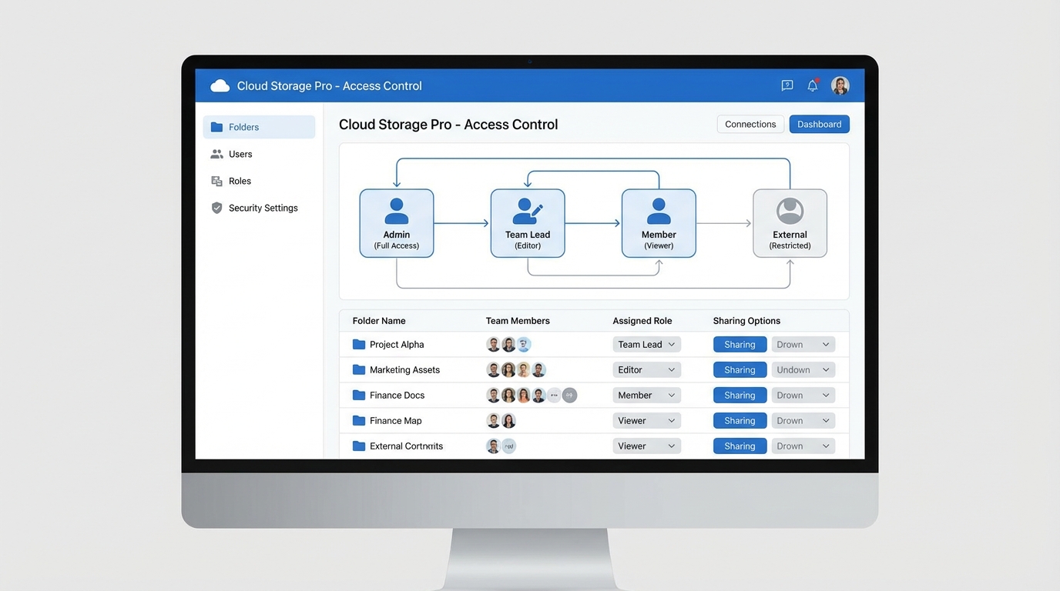Select the Team Lead (Editor) node

(528, 223)
